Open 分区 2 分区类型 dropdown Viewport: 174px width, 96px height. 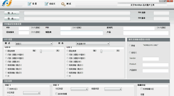click(x=79, y=89)
